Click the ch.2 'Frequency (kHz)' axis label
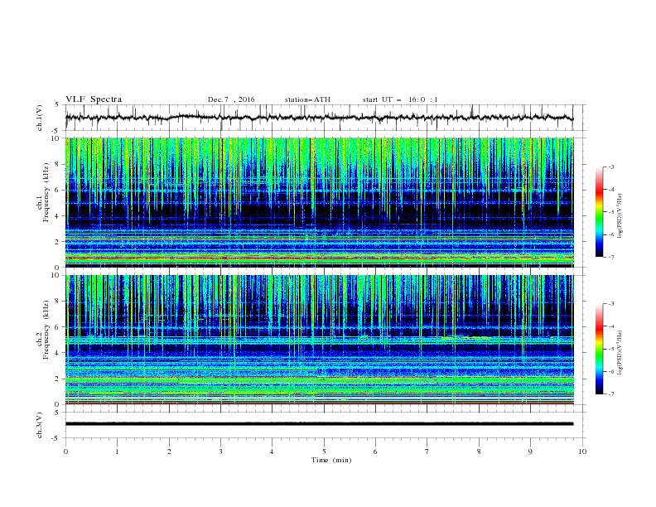656x507 pixels. coord(46,330)
